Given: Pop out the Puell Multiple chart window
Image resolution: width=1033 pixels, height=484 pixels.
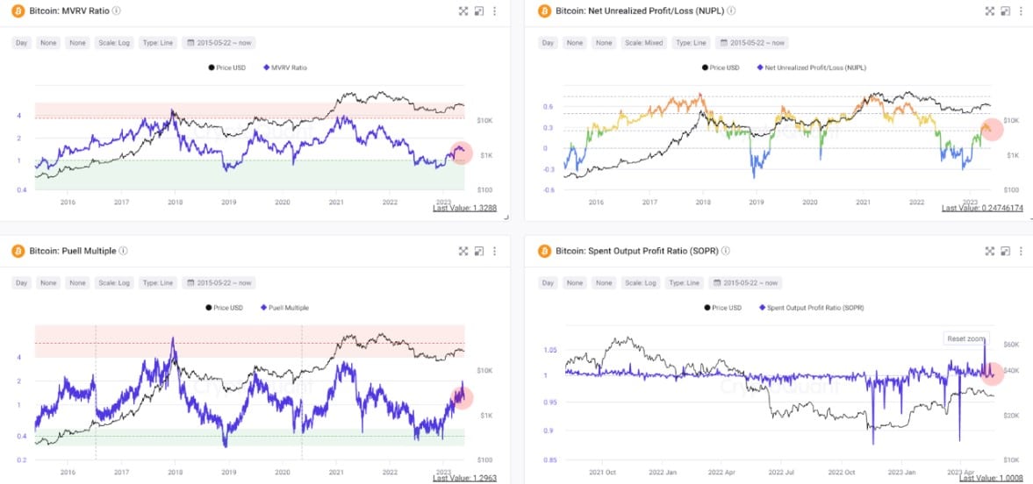Looking at the screenshot, I should tap(478, 252).
